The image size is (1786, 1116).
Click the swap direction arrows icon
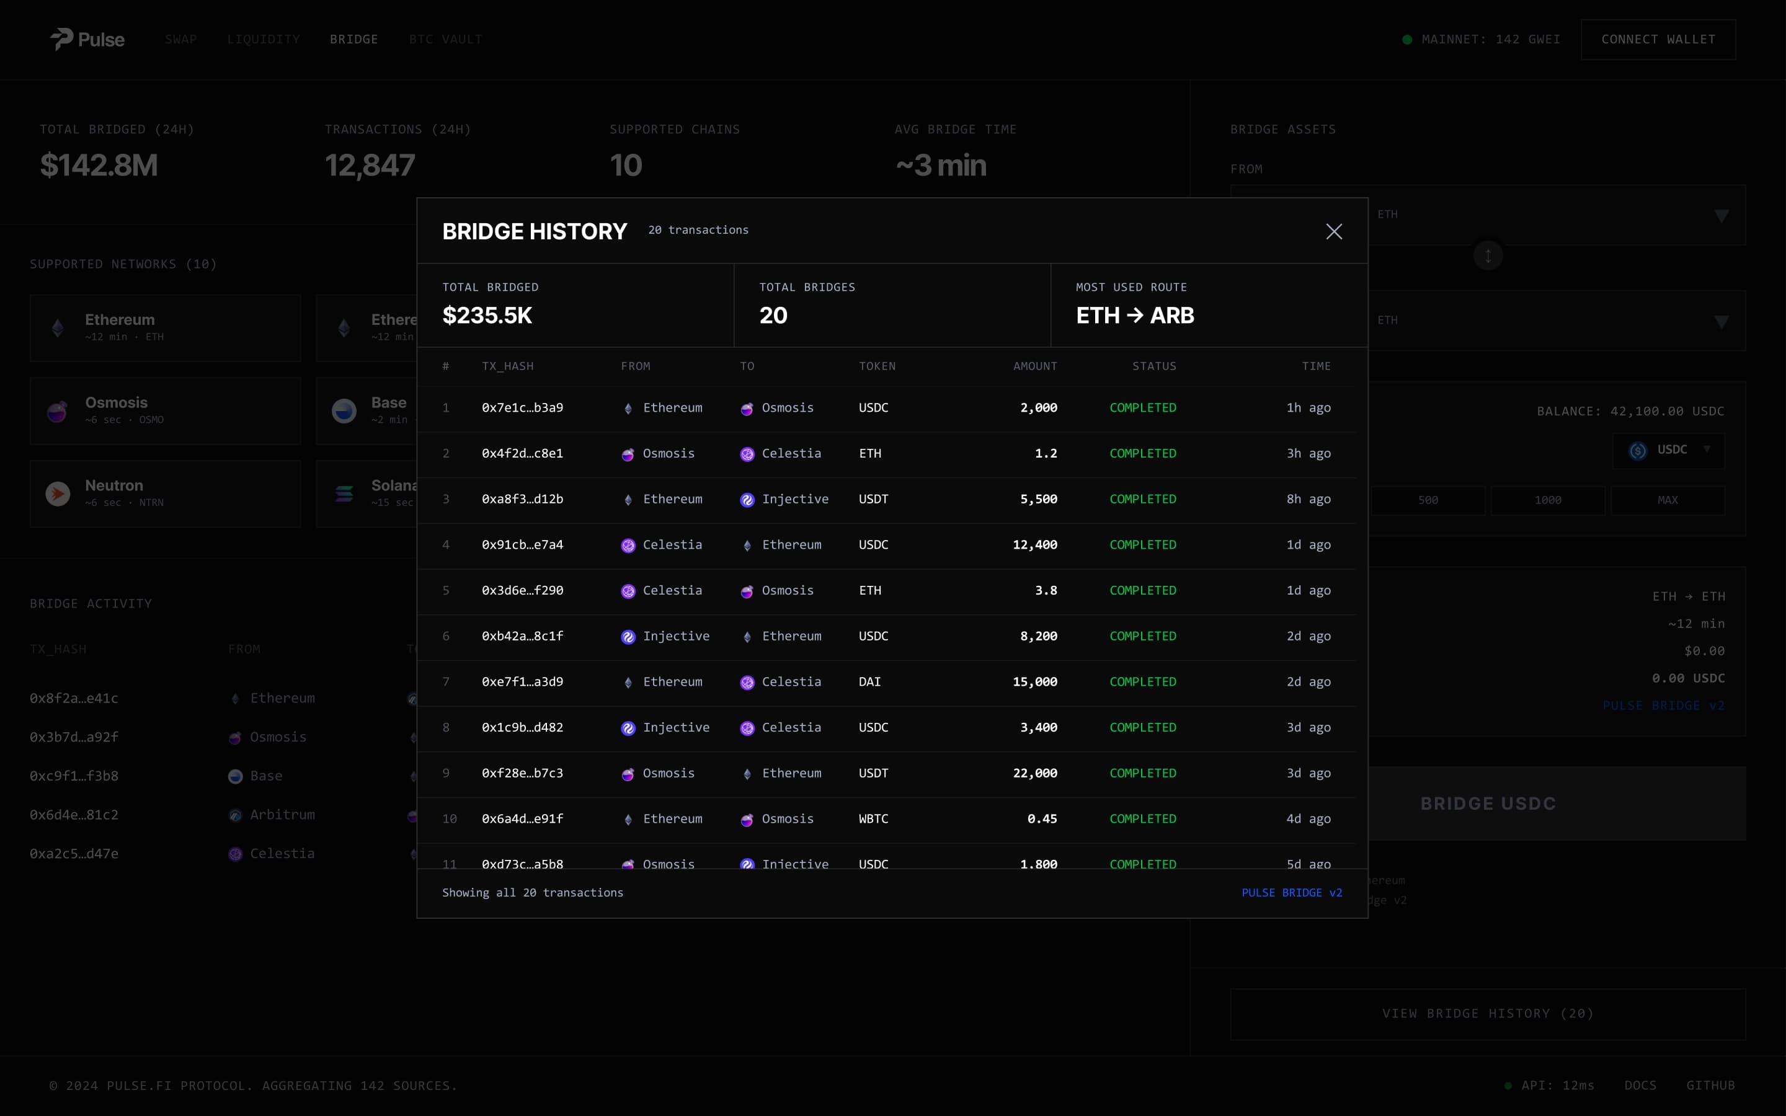(x=1488, y=256)
